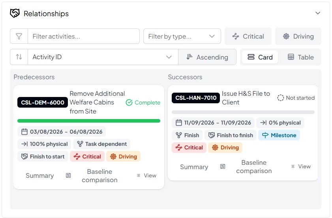This screenshot has height=218, width=332.
Task: Click the Finish to start handshake icon
Action: click(x=24, y=157)
